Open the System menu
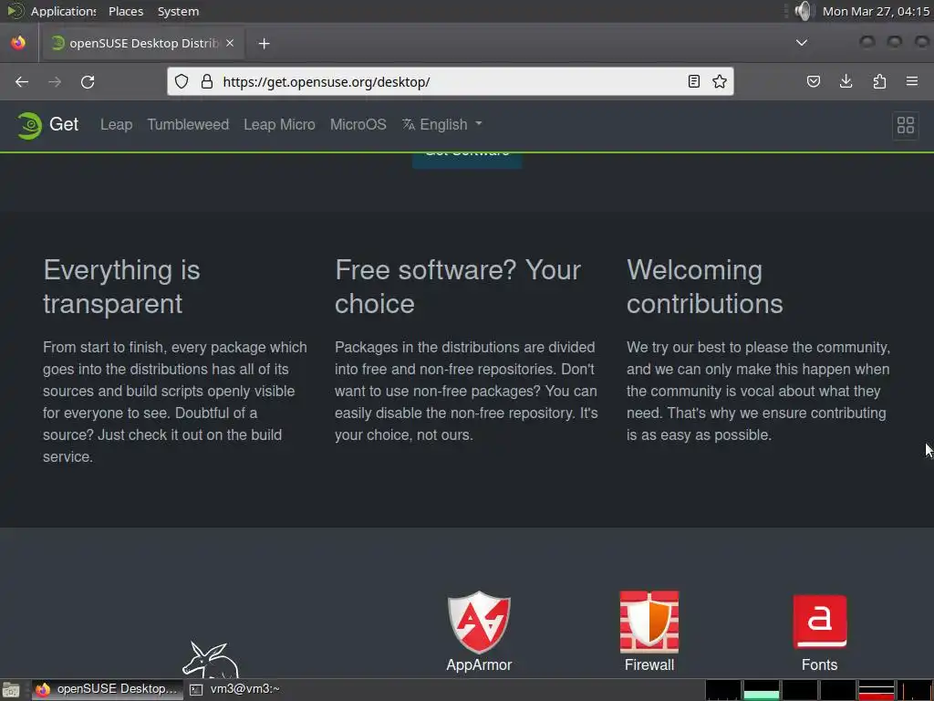 tap(178, 11)
